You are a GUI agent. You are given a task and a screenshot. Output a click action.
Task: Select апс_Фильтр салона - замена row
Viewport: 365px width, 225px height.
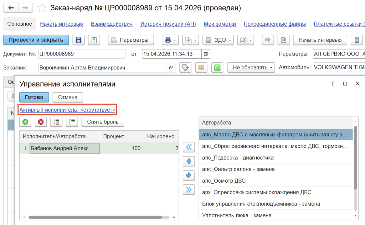[x=276, y=169]
